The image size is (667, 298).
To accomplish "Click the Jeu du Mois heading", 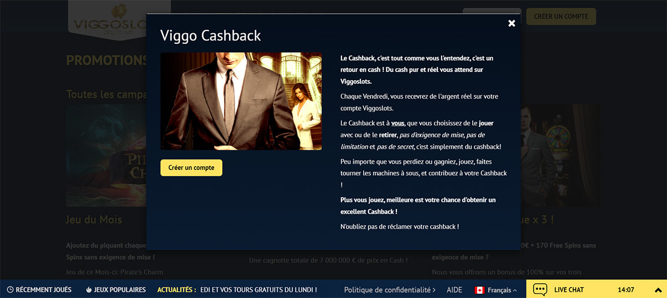I will 94,220.
